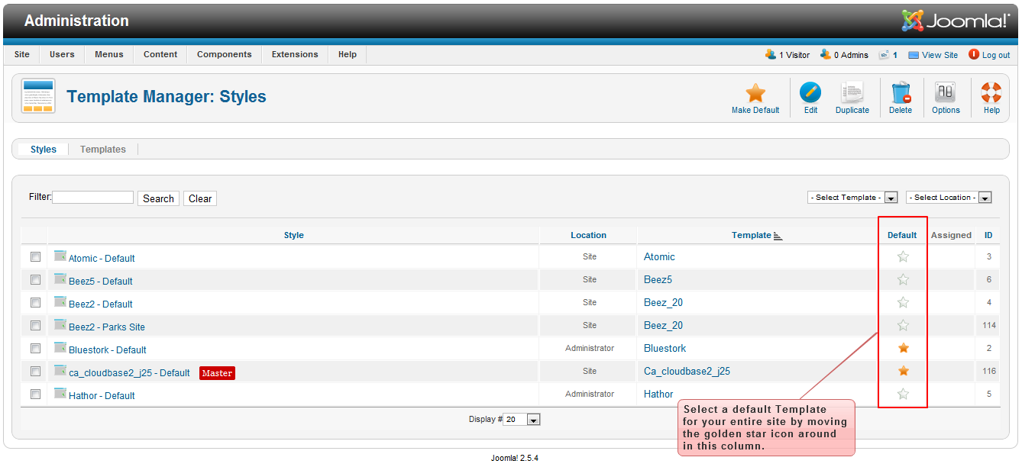The image size is (1022, 467).
Task: Set Atomic - Default as default via star
Action: pos(903,257)
